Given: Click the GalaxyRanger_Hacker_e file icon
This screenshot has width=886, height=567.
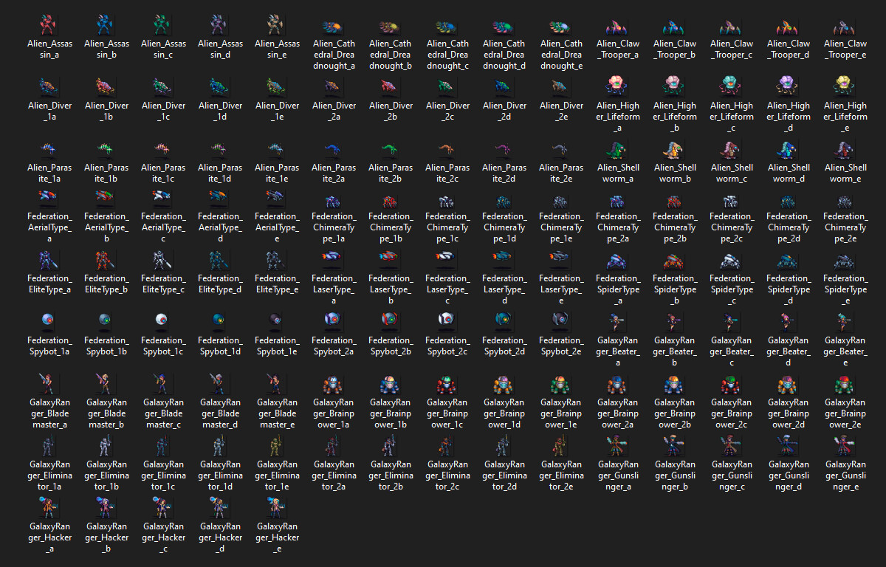Looking at the screenshot, I should coord(278,506).
